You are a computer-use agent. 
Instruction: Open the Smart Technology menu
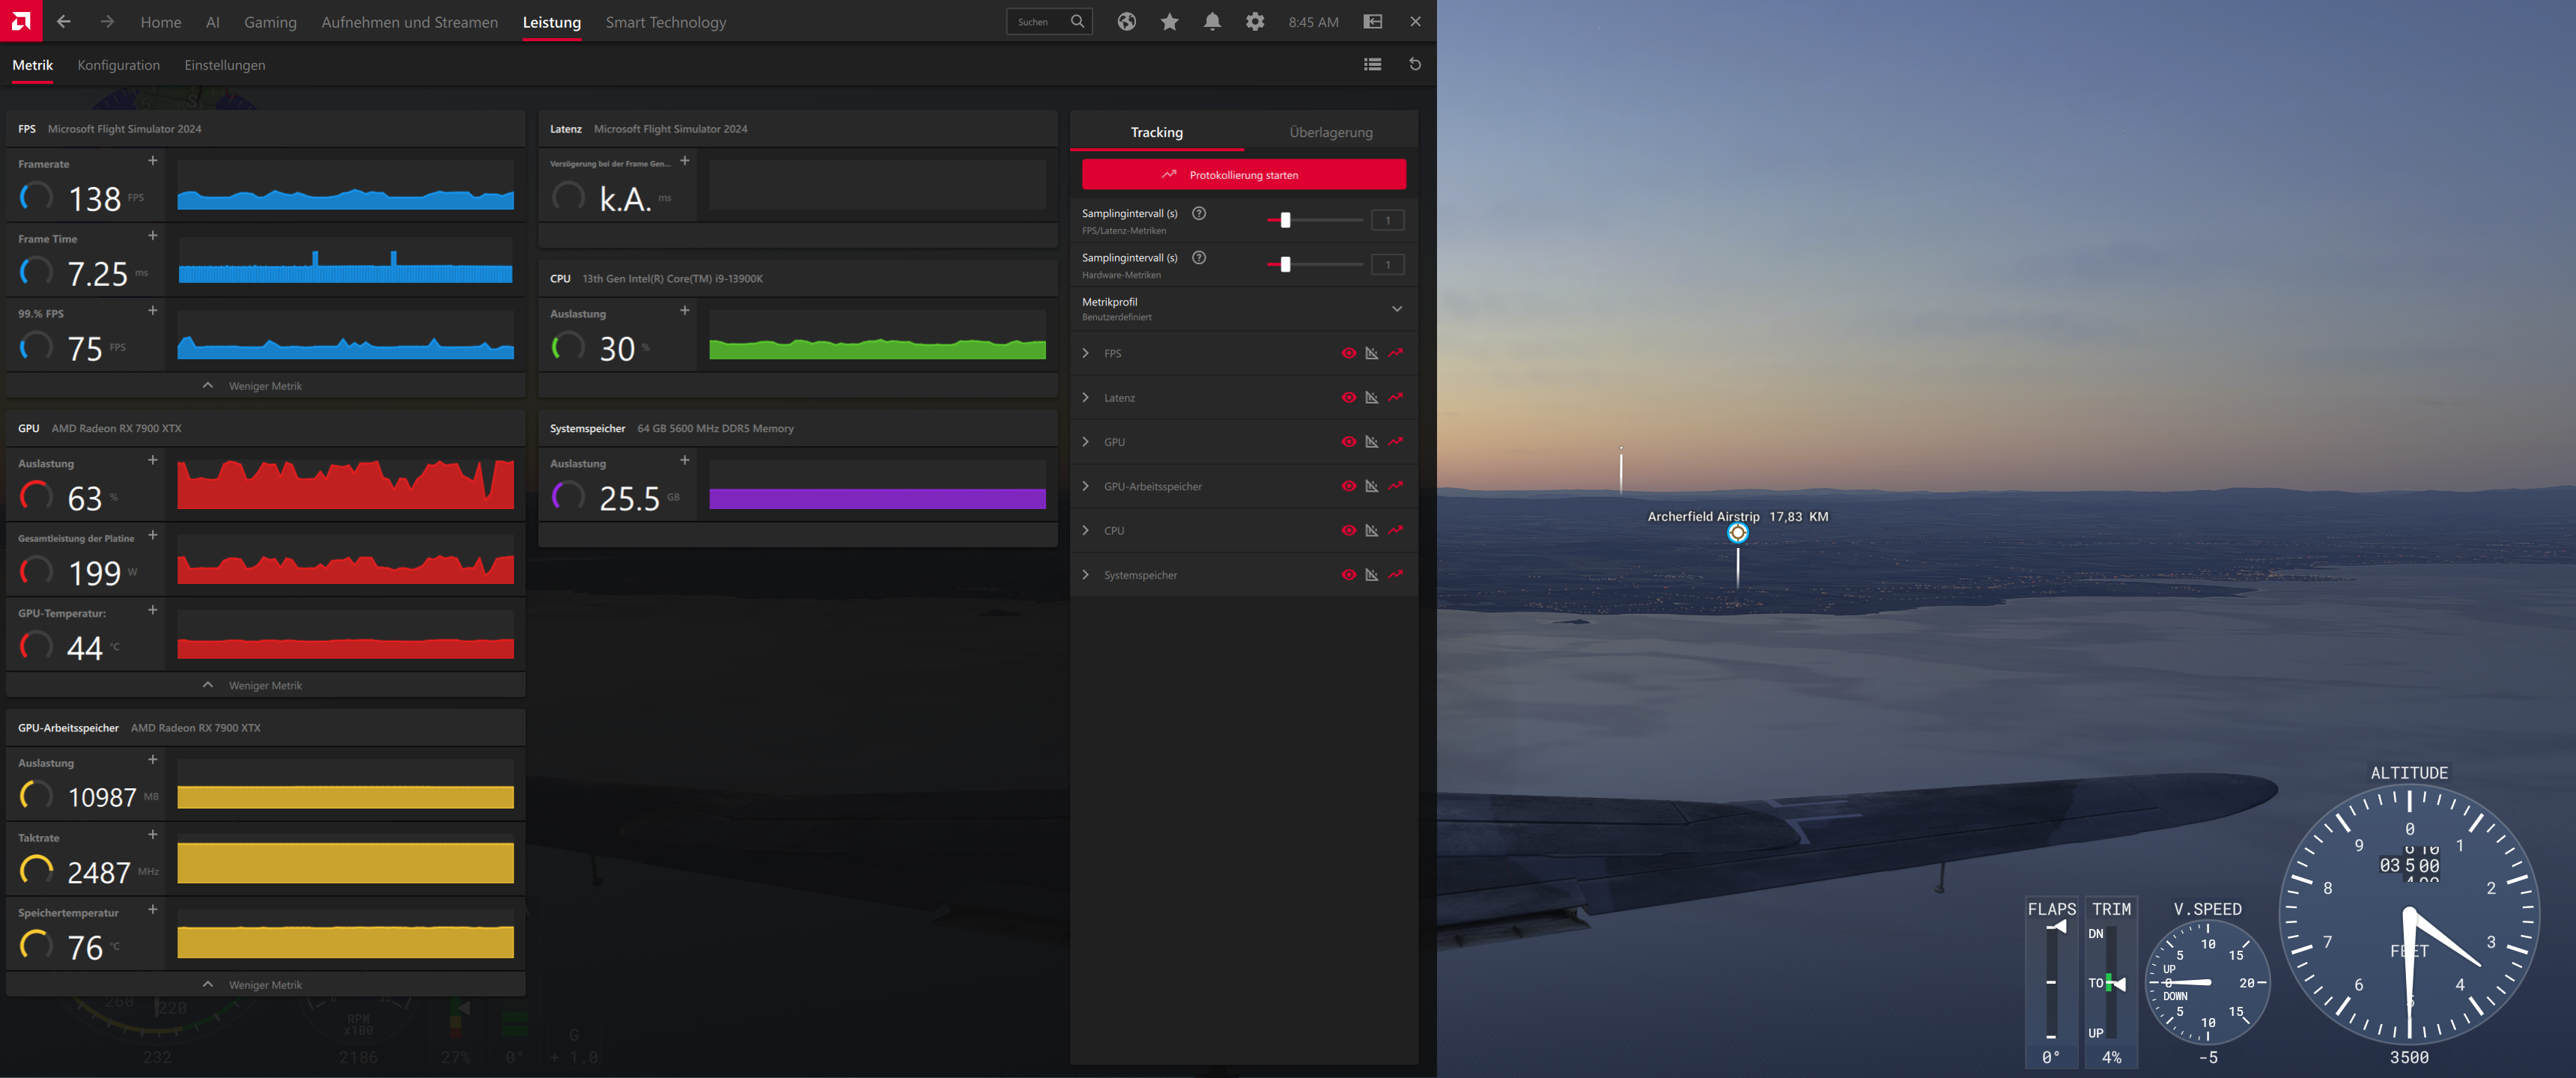coord(665,22)
